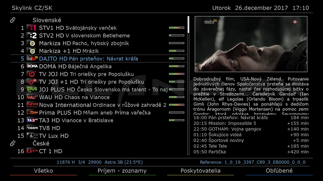Viewport: 323px width, 181px height.
Task: Choose the TV8 HD osem logo
Action: pyautogui.click(x=32, y=128)
